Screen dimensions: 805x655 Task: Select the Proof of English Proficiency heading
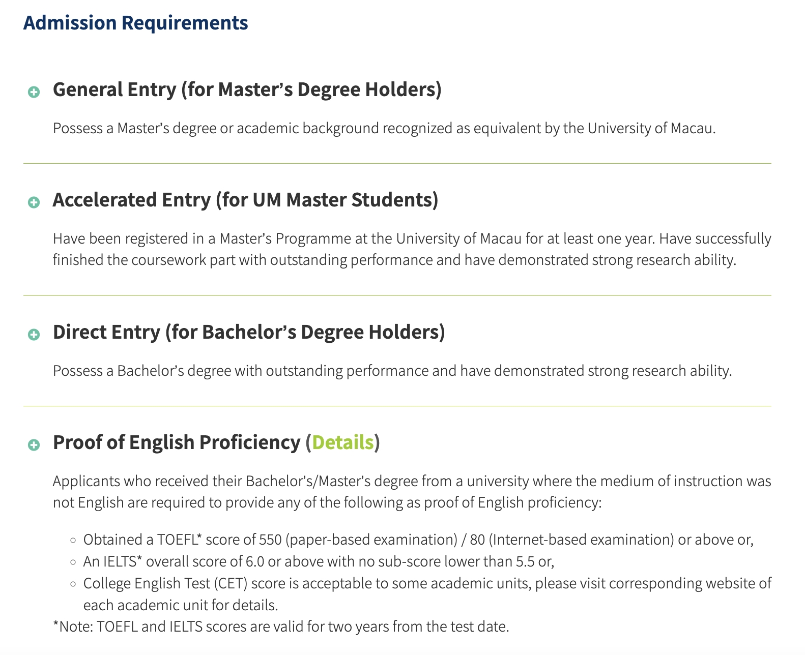pos(177,442)
